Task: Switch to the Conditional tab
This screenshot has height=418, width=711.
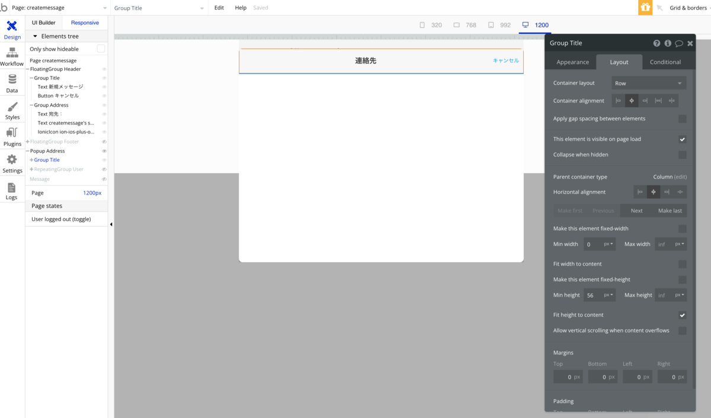Action: coord(665,62)
